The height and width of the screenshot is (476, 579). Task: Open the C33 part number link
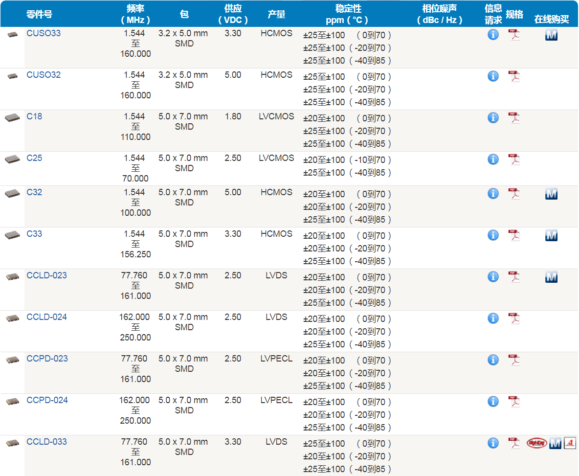[34, 234]
